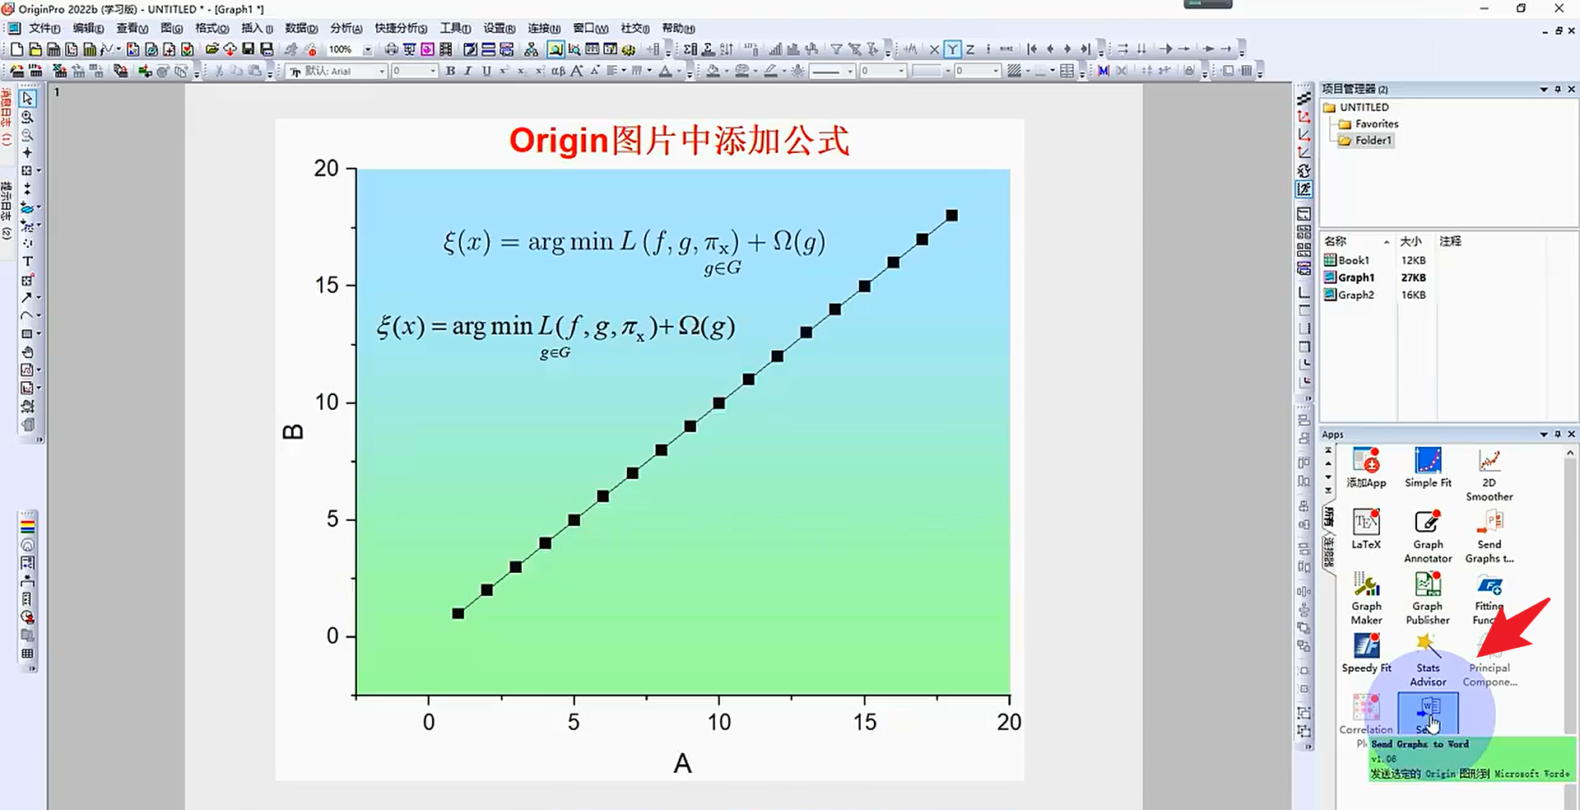The image size is (1580, 810).
Task: Open the 编辑(E) Edit menu
Action: pyautogui.click(x=88, y=28)
